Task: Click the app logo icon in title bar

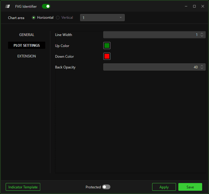Action: coord(7,6)
